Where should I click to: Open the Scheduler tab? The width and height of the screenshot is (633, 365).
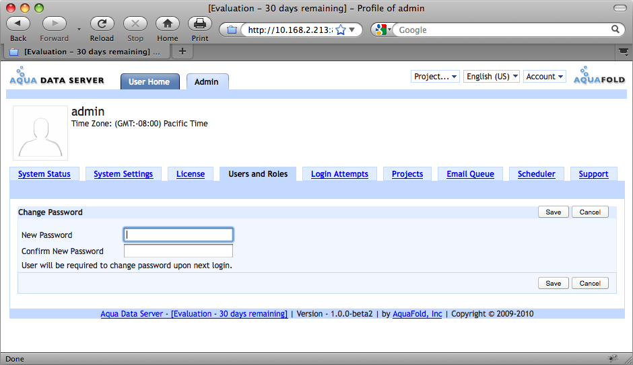[x=537, y=174]
